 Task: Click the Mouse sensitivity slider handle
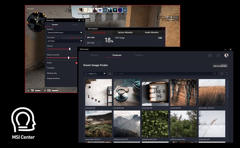[69, 58]
